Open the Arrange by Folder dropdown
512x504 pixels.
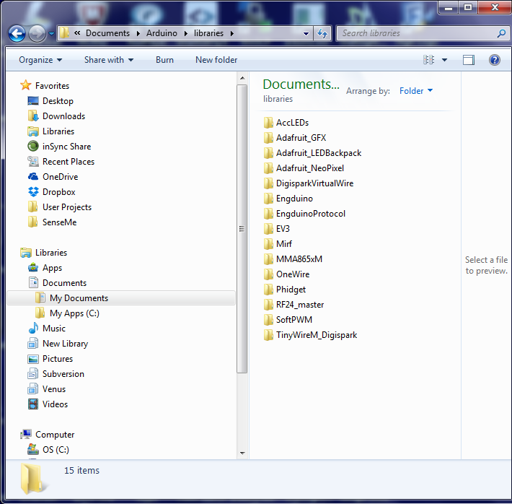point(416,90)
